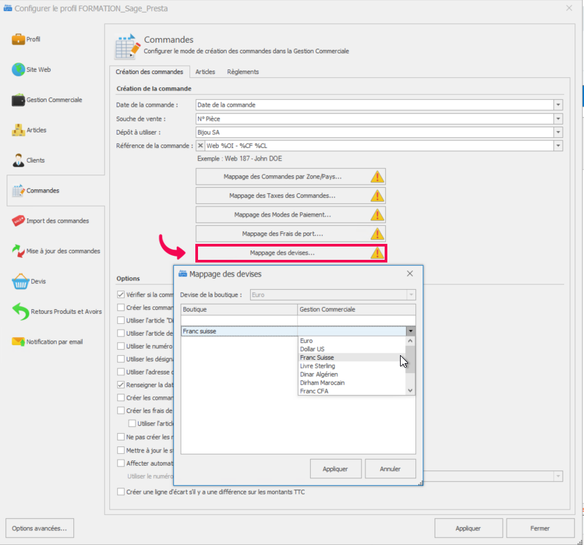Go to Articles boxes icon
Viewport: 584px width, 545px height.
tap(18, 130)
